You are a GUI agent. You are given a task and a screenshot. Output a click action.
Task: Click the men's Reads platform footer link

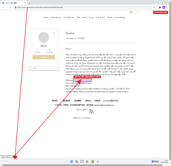[110, 100]
